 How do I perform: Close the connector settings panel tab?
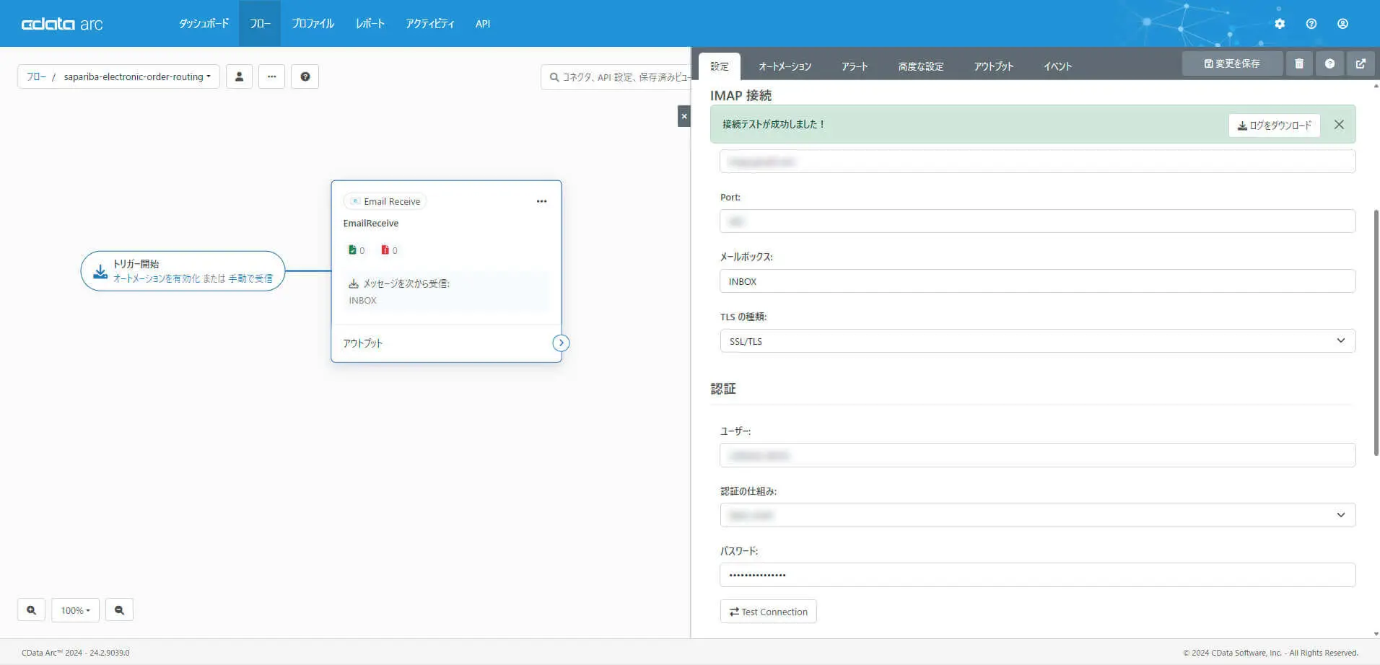click(684, 116)
